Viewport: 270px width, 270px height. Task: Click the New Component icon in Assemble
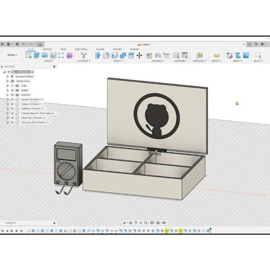pos(150,56)
